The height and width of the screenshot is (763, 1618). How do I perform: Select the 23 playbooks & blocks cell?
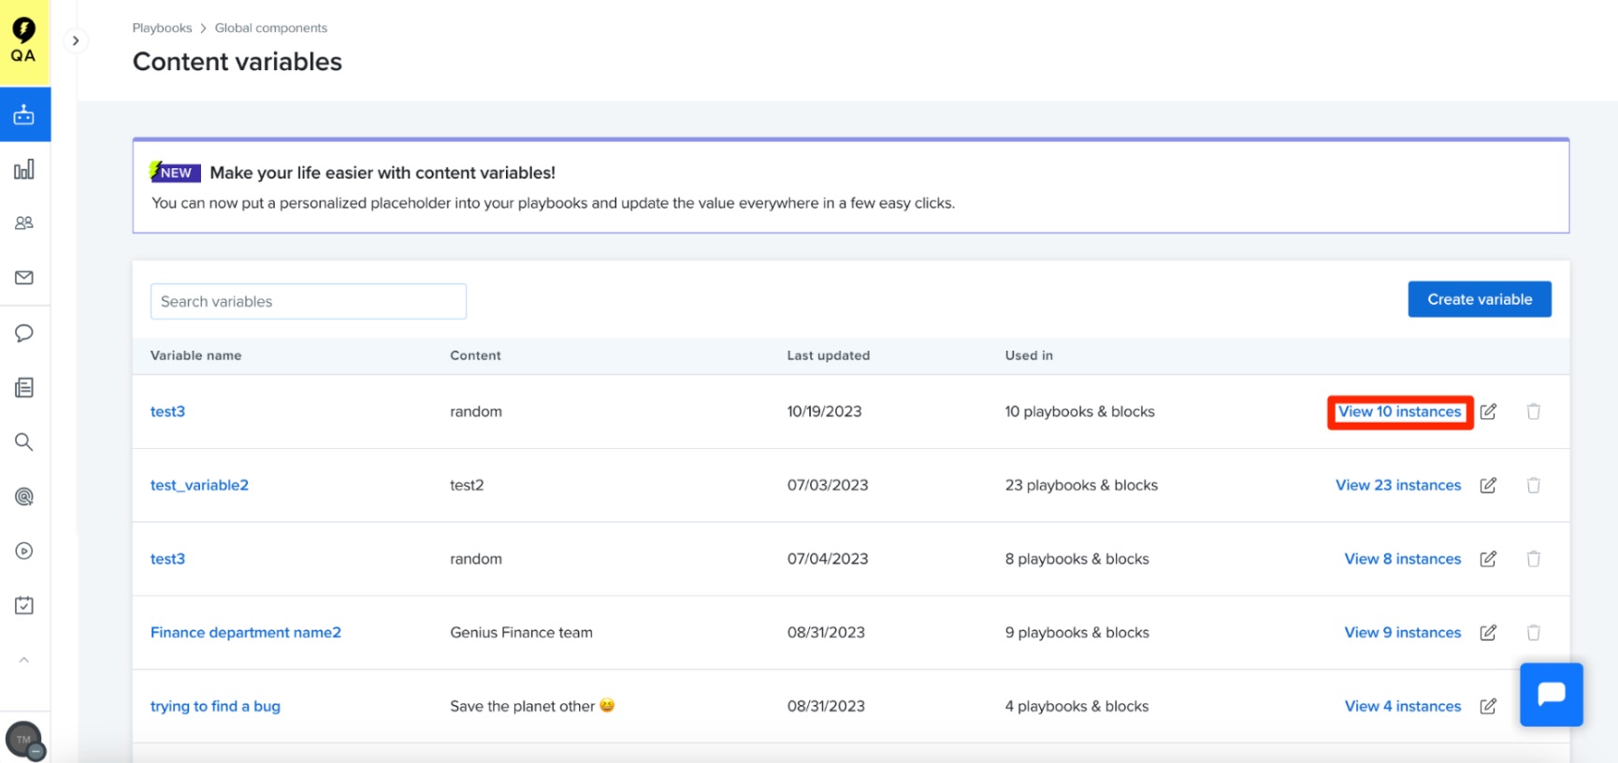[1081, 485]
